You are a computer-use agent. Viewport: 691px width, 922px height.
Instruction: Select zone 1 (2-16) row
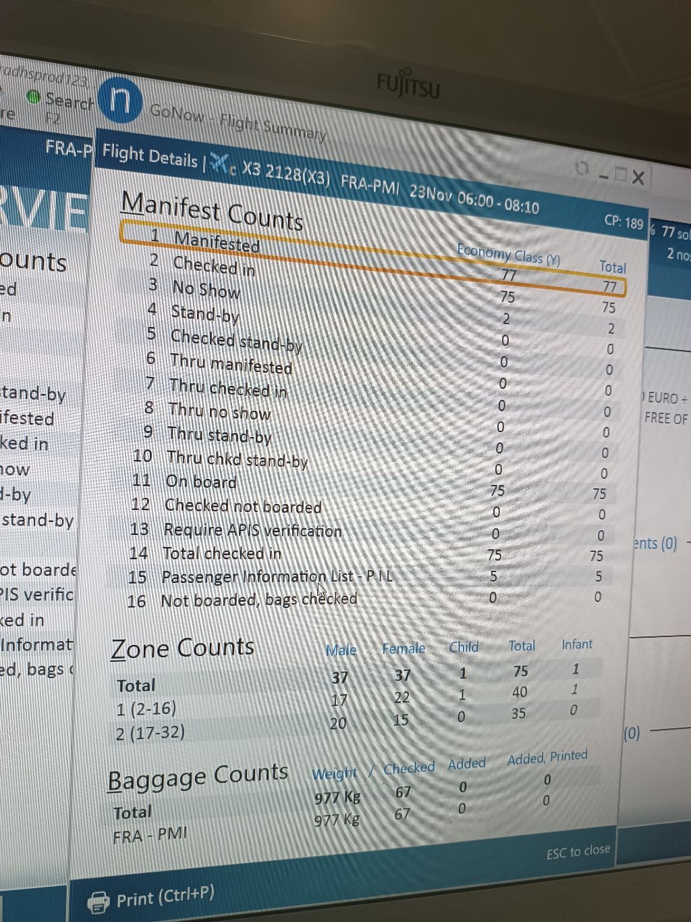pyautogui.click(x=146, y=709)
